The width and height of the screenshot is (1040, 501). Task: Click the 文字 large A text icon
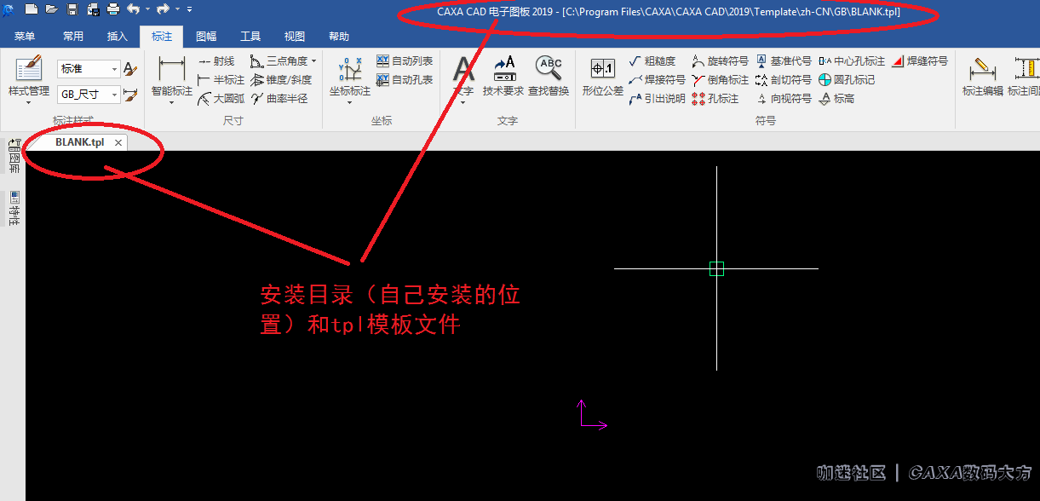tap(463, 68)
